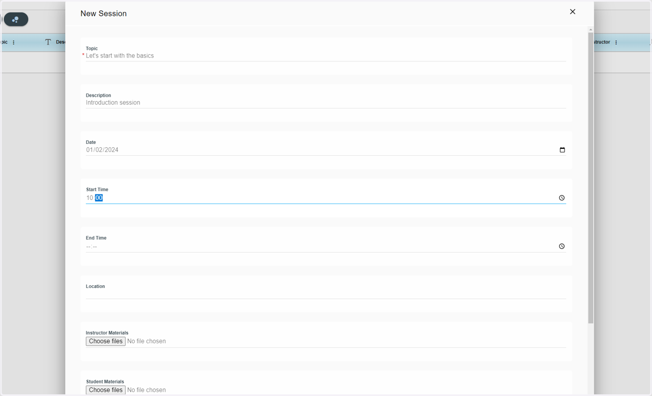652x396 pixels.
Task: Open the Start Time clock picker
Action: point(562,198)
